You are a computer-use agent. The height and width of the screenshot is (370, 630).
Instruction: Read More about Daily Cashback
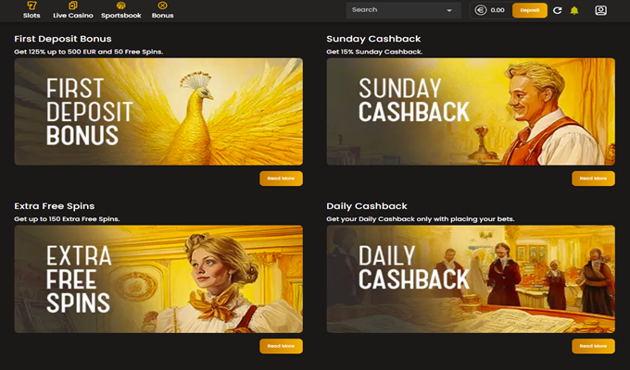[x=593, y=346]
